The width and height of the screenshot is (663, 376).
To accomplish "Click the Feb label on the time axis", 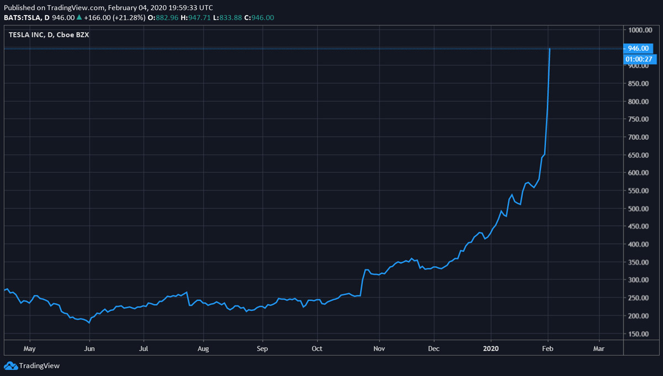I will coord(548,349).
